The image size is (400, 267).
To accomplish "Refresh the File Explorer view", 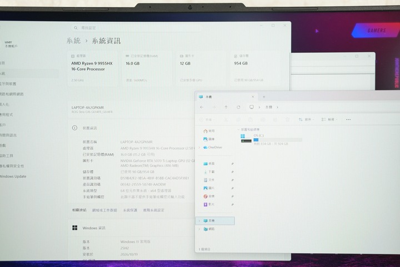I will [238, 107].
